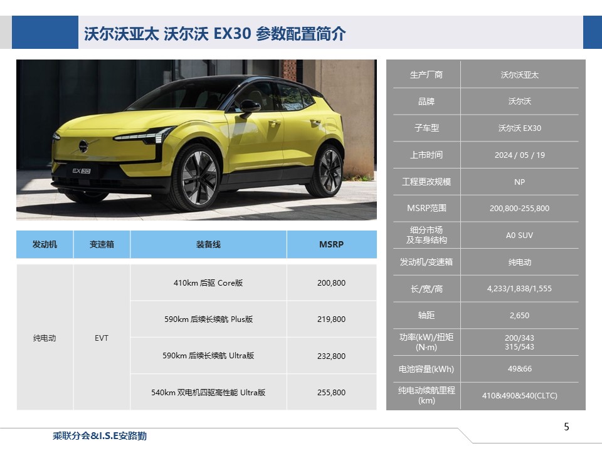Click the price 219,800
Image resolution: width=602 pixels, height=451 pixels.
coord(331,319)
